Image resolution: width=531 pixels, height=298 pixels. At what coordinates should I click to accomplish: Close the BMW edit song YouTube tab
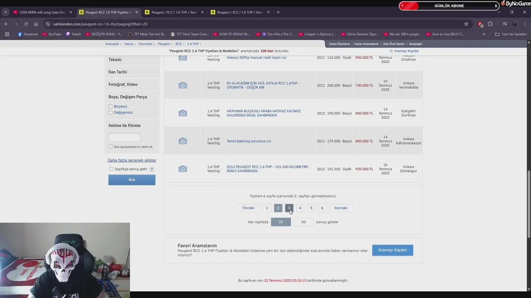pyautogui.click(x=71, y=12)
